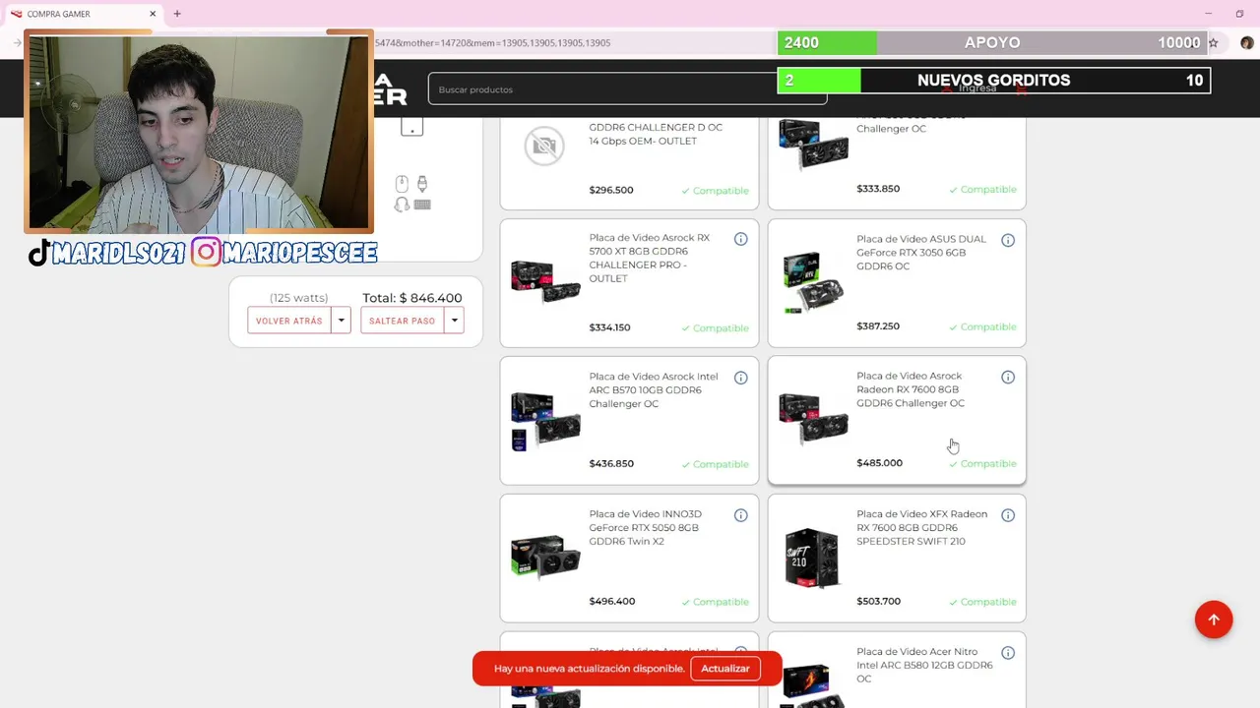Image resolution: width=1260 pixels, height=708 pixels.
Task: Focus the Buscar productos search field
Action: pos(627,89)
